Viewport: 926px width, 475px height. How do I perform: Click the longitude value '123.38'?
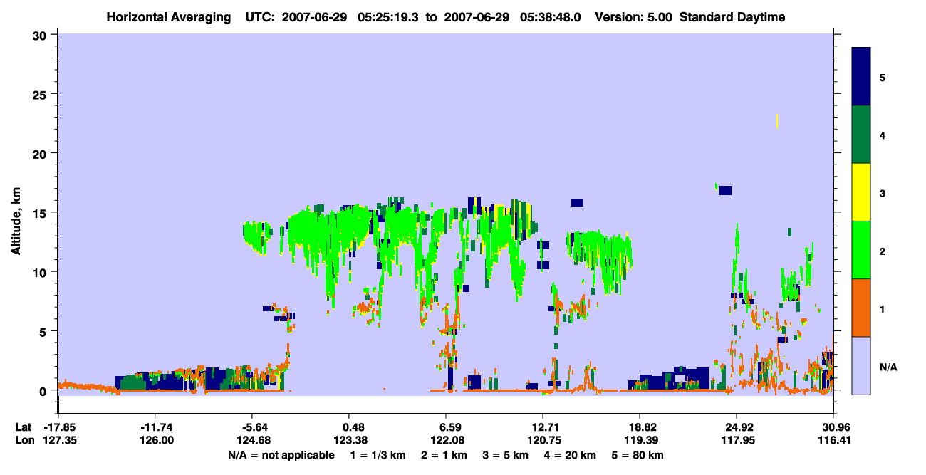[x=349, y=441]
